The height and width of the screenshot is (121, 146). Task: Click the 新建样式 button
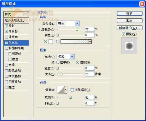[130, 28]
